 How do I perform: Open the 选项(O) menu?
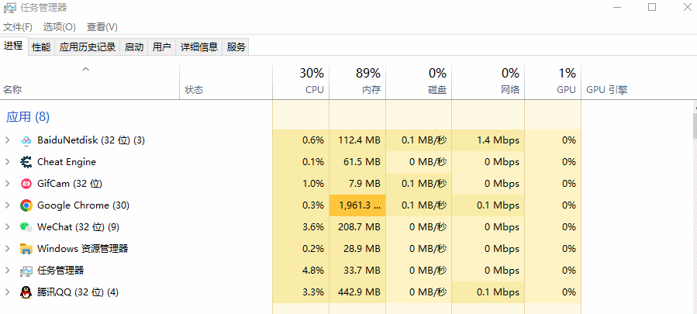pyautogui.click(x=59, y=27)
